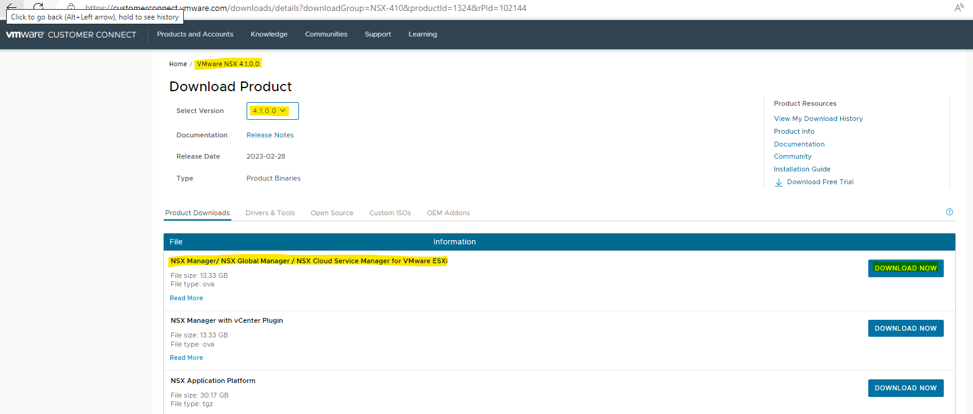Click the release date 2023-02-28

[x=266, y=157]
